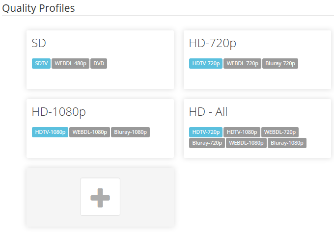The width and height of the screenshot is (334, 232).
Task: Click HDTV-1080p tag in HD - All card
Action: click(x=242, y=132)
